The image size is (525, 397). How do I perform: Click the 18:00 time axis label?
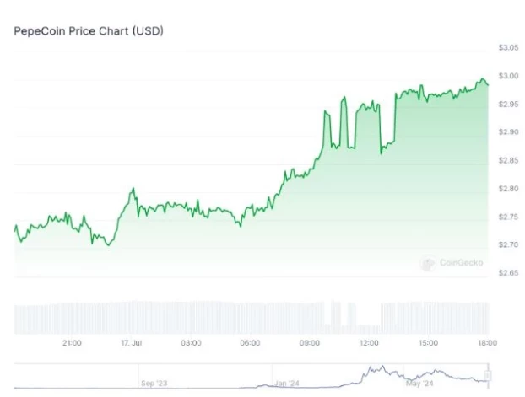pyautogui.click(x=487, y=342)
